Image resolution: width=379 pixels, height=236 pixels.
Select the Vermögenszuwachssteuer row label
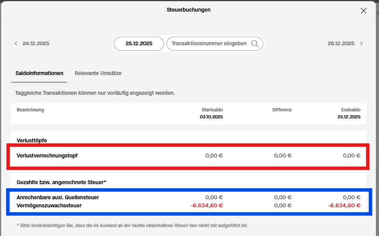[x=49, y=206]
